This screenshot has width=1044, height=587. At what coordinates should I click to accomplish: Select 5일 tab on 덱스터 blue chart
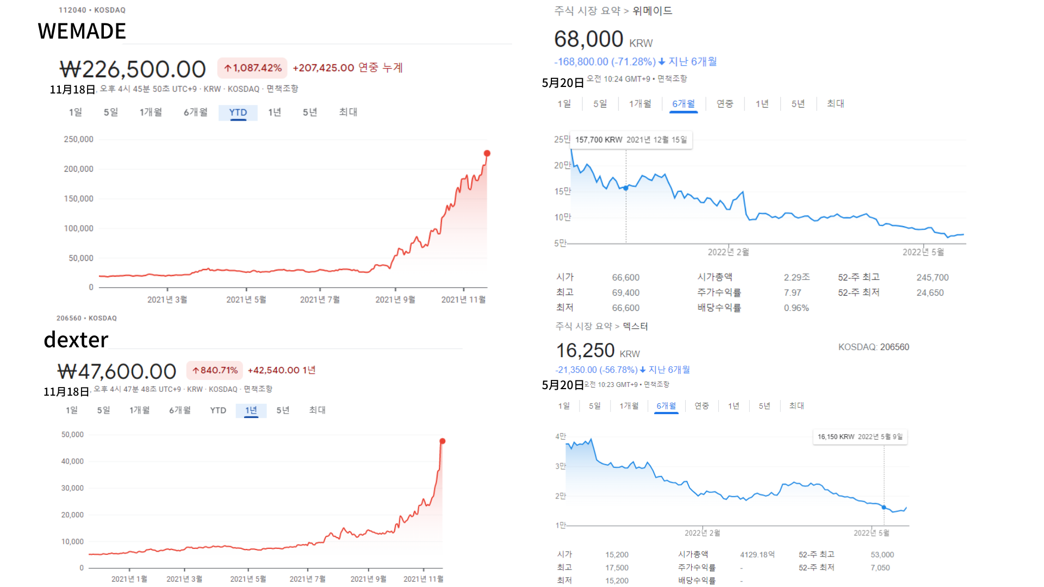[595, 406]
